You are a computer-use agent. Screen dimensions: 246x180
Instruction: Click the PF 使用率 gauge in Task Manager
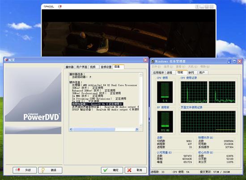coord(165,122)
